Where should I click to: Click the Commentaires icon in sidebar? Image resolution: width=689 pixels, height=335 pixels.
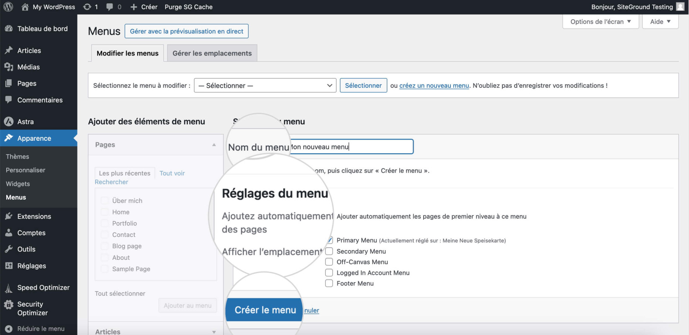point(9,100)
